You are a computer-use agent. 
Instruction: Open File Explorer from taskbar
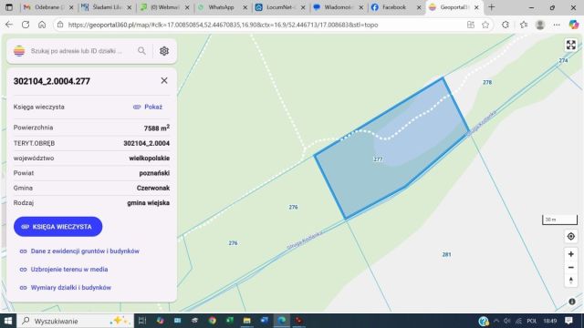(246, 321)
